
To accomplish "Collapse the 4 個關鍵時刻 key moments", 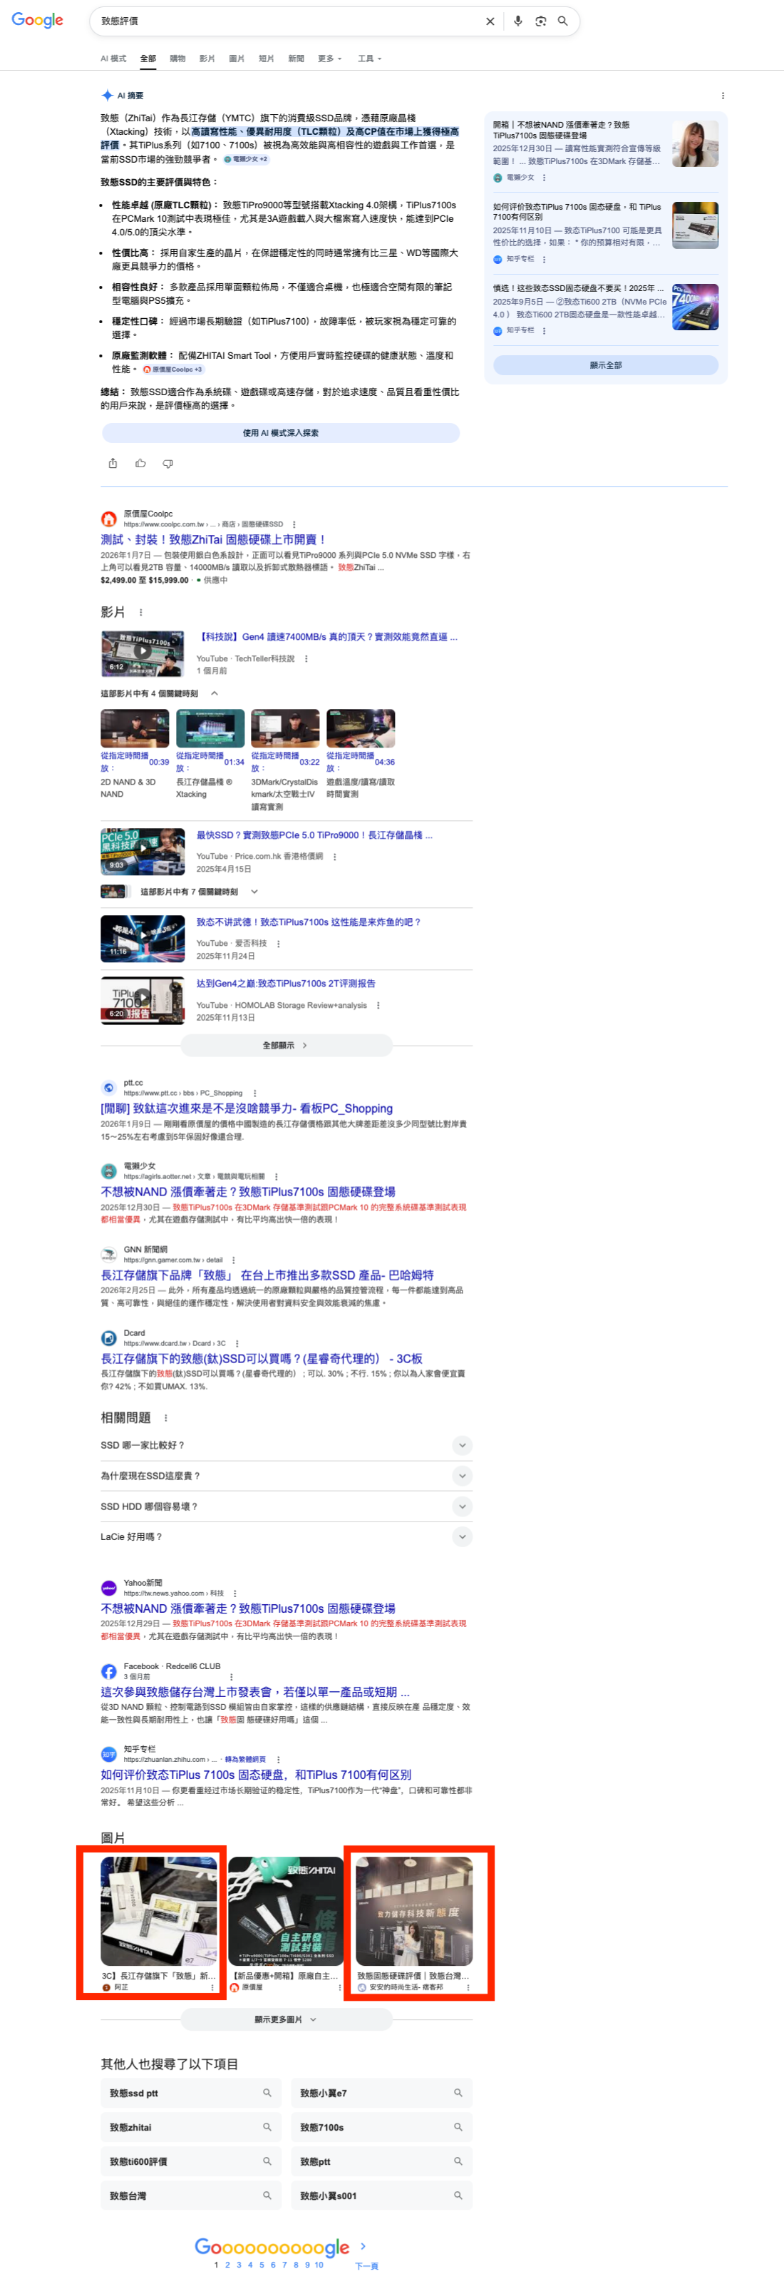I will [x=215, y=694].
